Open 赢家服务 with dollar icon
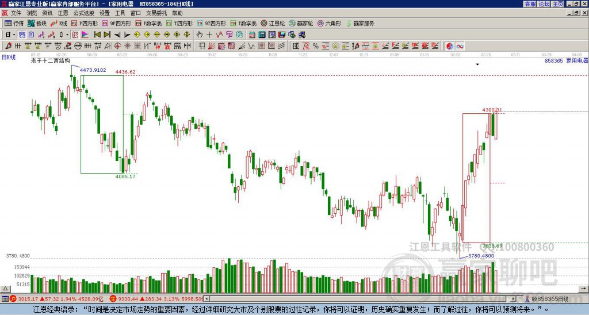Viewport: 589px width, 315px height. click(360, 23)
